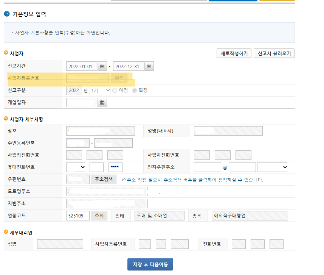This screenshot has height=275, width=324.
Task: Click the 우편번호 input field
Action: pyautogui.click(x=78, y=179)
